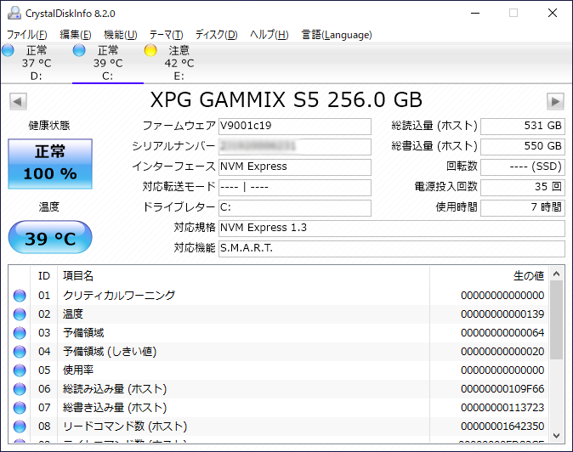Click the 生の値 column header

coord(489,275)
